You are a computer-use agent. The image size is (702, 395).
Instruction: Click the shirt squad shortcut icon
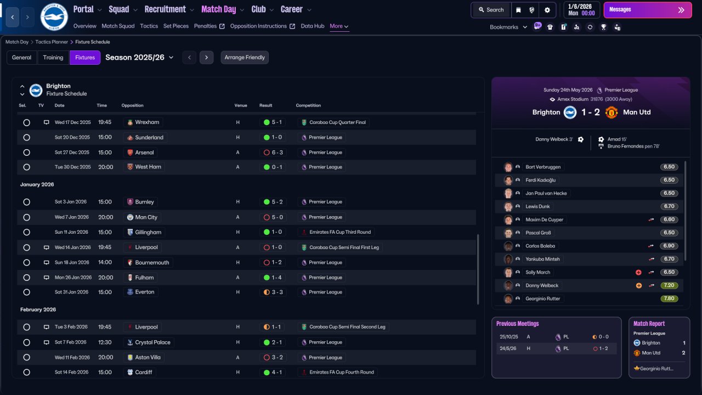coord(550,27)
